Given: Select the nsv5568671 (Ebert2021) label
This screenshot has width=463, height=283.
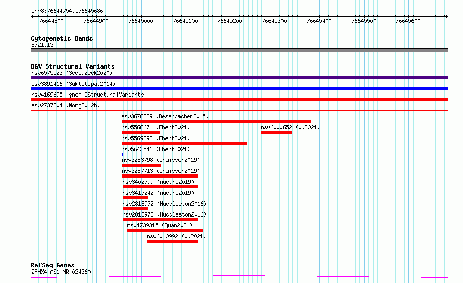Looking at the screenshot, I should pyautogui.click(x=156, y=127).
